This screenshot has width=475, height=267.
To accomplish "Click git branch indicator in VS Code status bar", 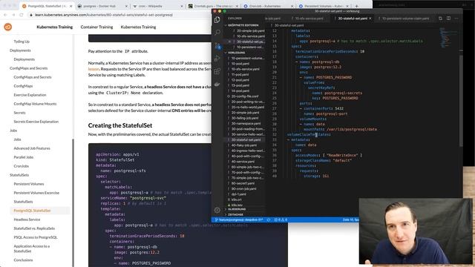I will [239, 220].
